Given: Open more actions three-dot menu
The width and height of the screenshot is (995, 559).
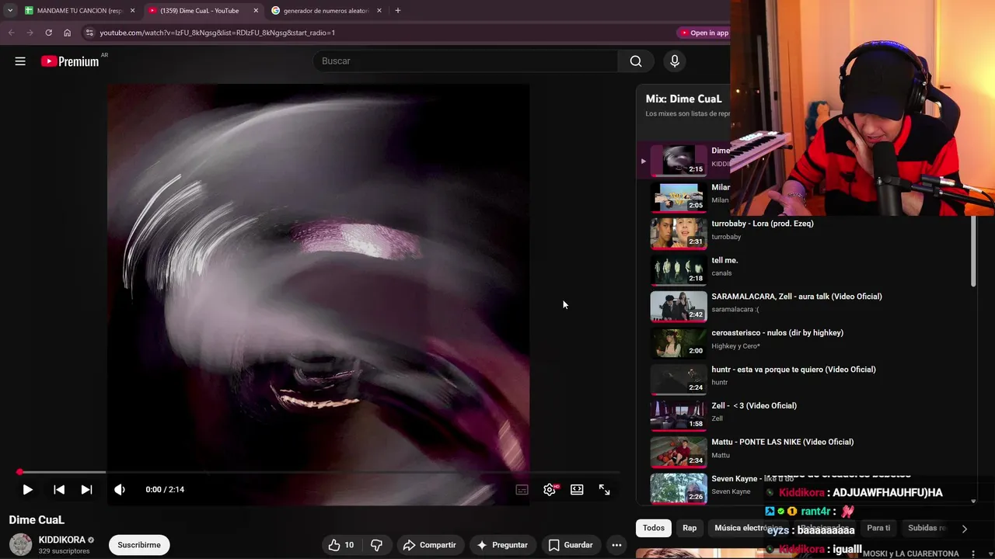Looking at the screenshot, I should point(616,545).
